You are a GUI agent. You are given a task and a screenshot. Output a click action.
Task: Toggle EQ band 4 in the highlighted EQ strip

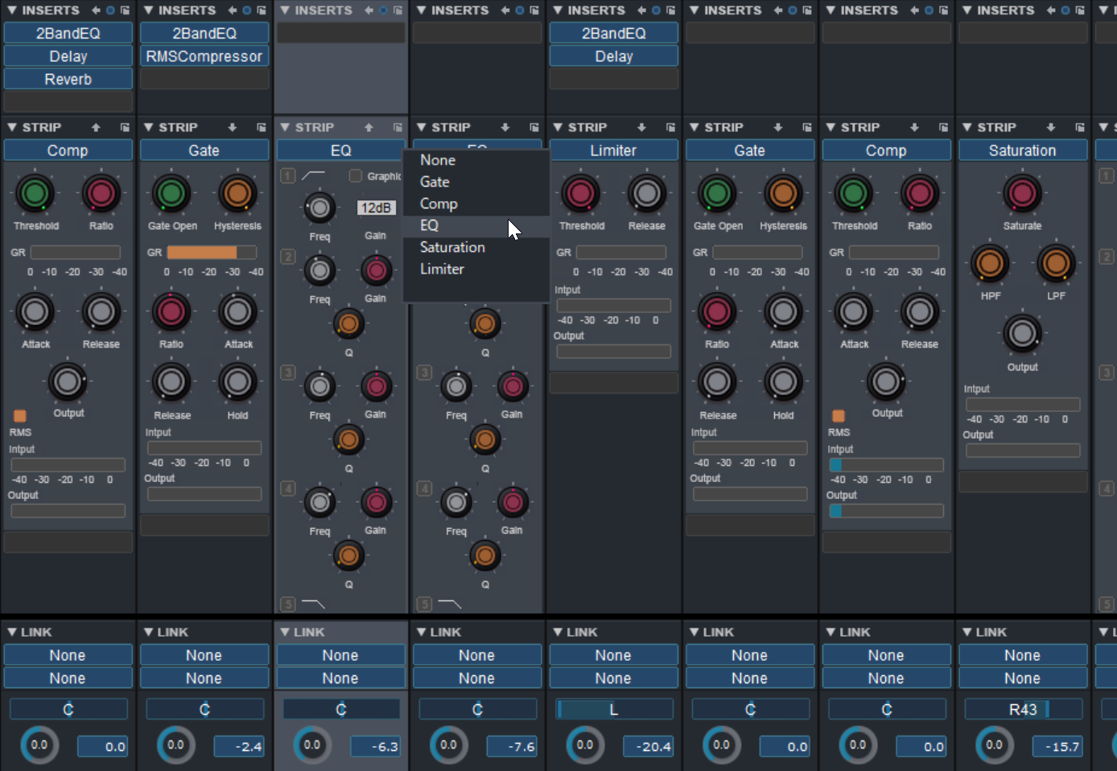(287, 489)
